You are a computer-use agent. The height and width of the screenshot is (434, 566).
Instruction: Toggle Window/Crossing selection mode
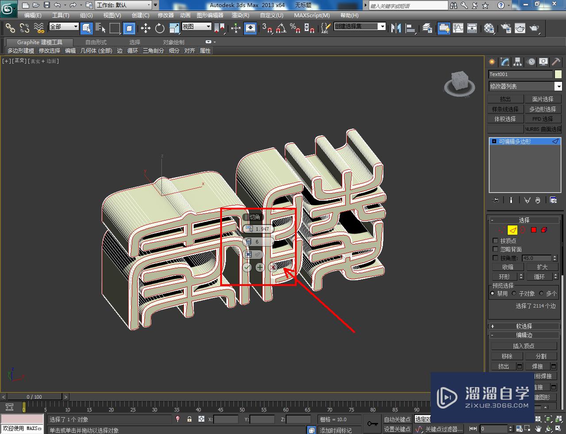click(x=129, y=28)
